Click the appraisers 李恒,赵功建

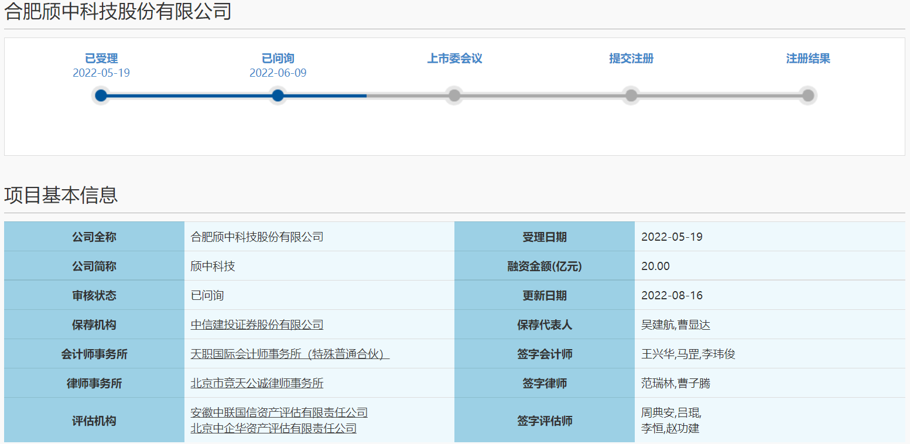(x=670, y=428)
